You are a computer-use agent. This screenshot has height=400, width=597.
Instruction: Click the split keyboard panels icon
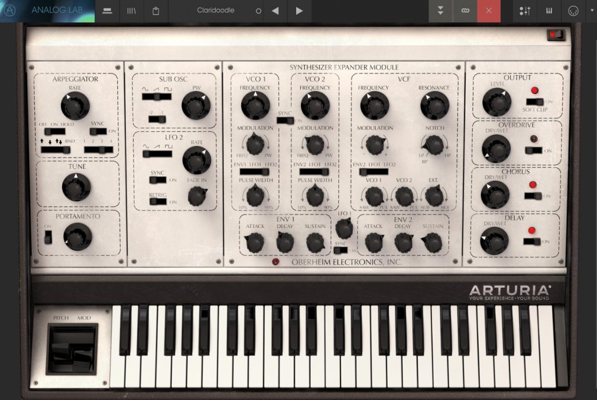[x=549, y=10]
